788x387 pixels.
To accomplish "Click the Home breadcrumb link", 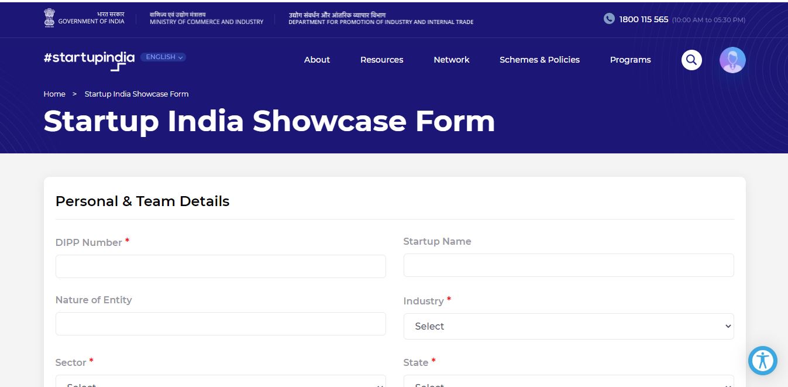I will [54, 94].
